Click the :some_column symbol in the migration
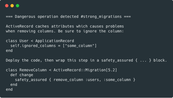 tap(117, 80)
